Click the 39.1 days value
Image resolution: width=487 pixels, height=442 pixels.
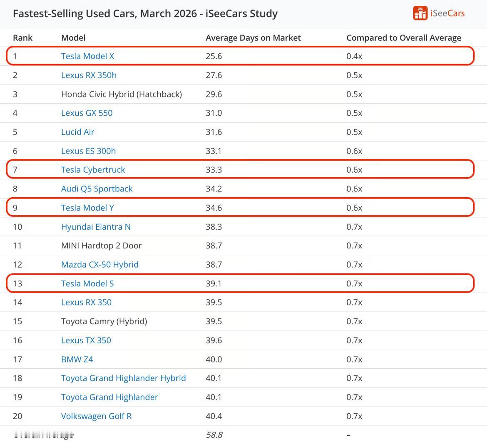click(214, 283)
